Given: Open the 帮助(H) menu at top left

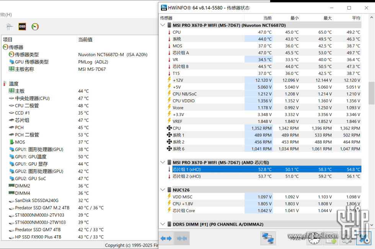Looking at the screenshot, I should (x=6, y=15).
